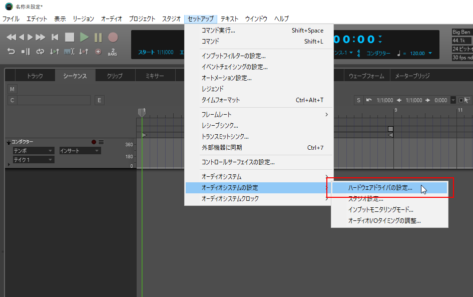Click the 2 BARS count-in icon

(113, 51)
